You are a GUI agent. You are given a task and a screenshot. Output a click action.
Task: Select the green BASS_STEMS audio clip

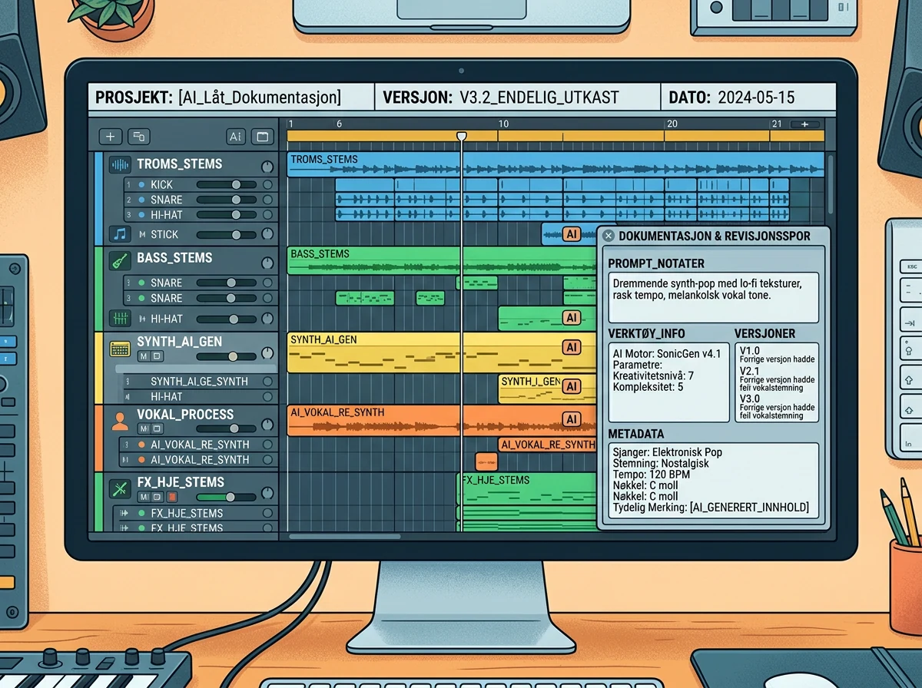click(x=441, y=260)
